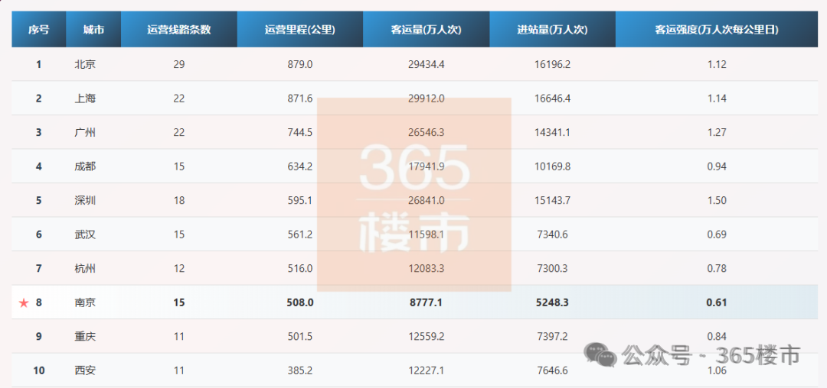Select the 进站量(万人次) header
The width and height of the screenshot is (827, 388).
pos(552,30)
